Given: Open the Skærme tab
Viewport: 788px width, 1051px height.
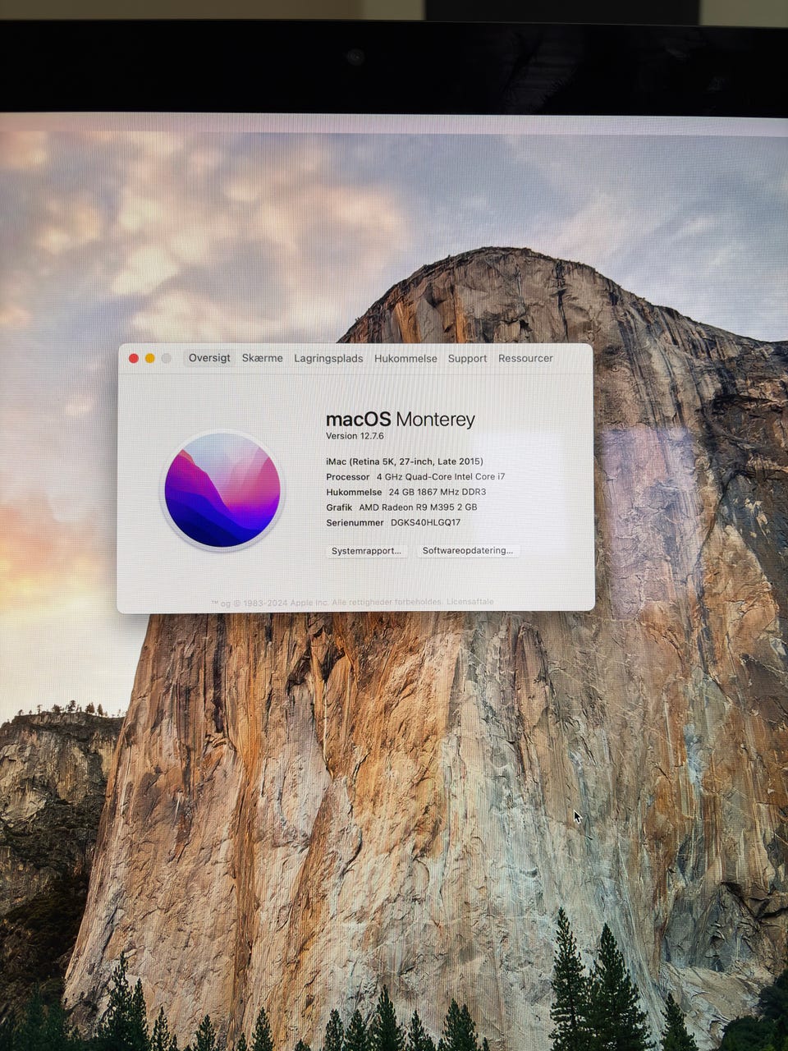Looking at the screenshot, I should tap(262, 358).
